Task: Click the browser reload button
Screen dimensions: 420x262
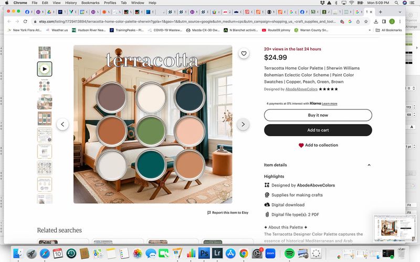Action: click(x=26, y=21)
